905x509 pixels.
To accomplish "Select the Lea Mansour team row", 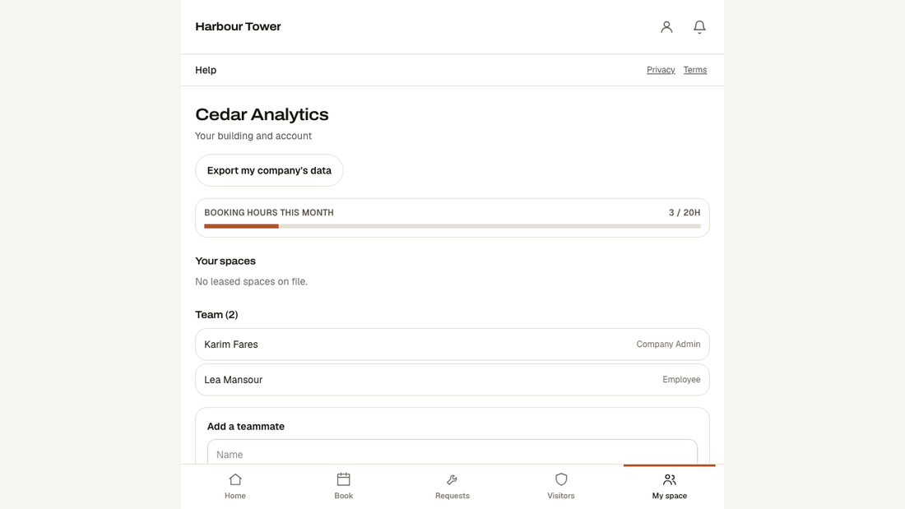I will 452,380.
